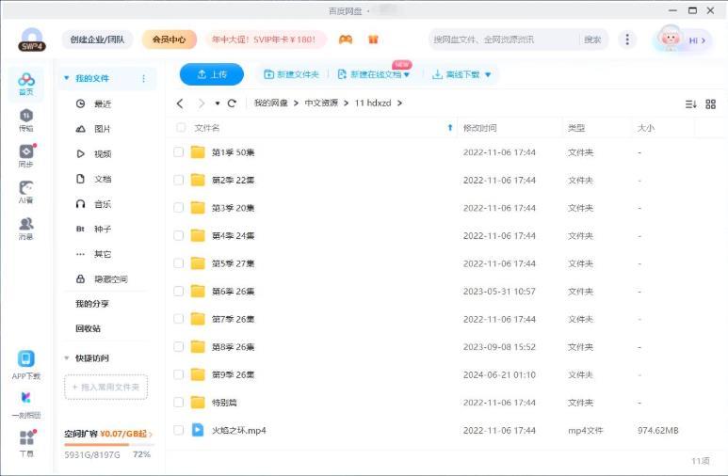The width and height of the screenshot is (728, 476).
Task: Click the folder icon of 特别篇
Action: click(198, 403)
